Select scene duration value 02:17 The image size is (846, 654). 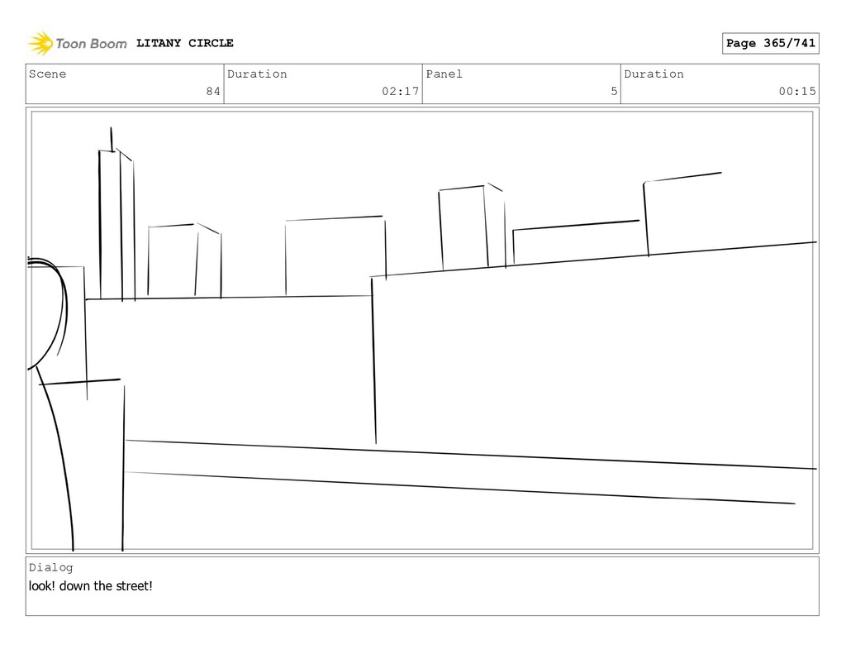tap(401, 91)
